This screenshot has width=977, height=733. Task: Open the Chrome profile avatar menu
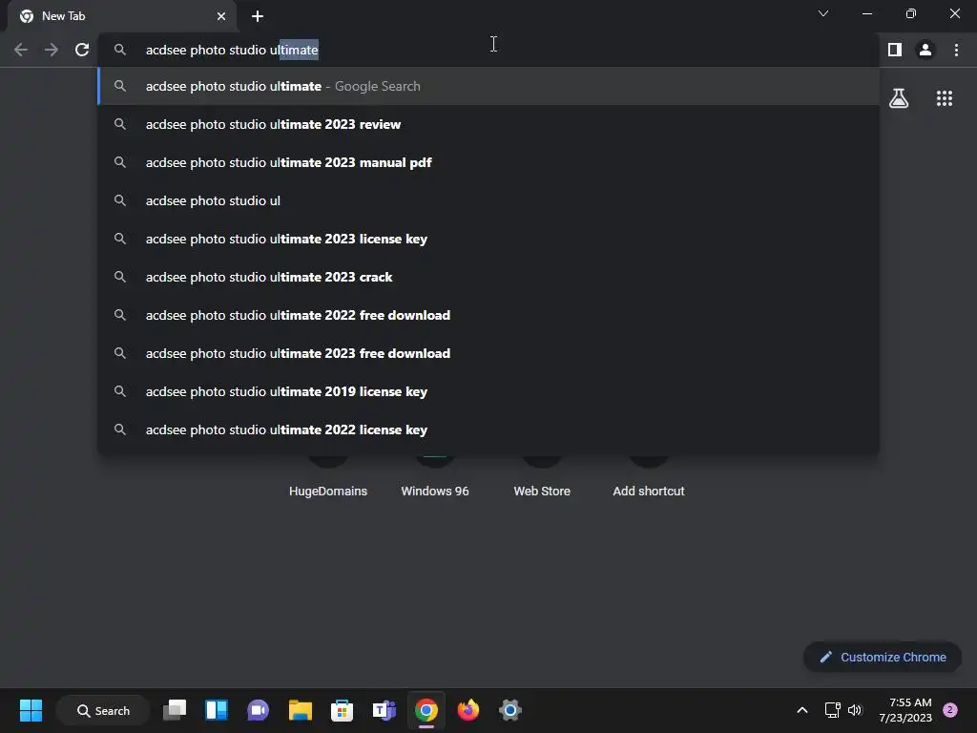[925, 50]
